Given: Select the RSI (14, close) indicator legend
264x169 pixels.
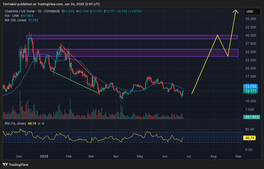Looking at the screenshot, I should 15,124.
